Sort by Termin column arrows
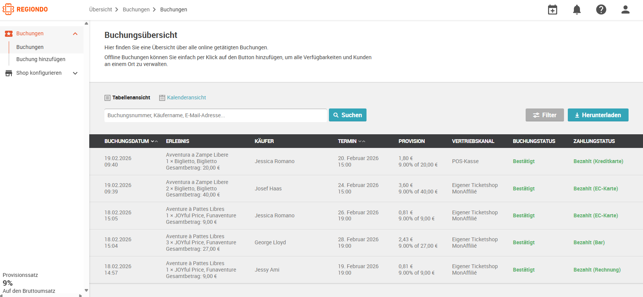The image size is (643, 297). click(362, 141)
